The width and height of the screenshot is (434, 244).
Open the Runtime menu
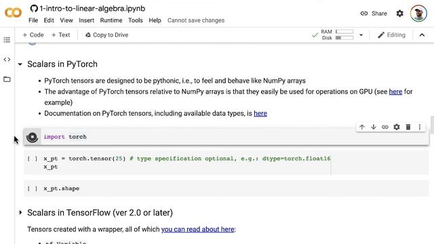click(x=111, y=20)
